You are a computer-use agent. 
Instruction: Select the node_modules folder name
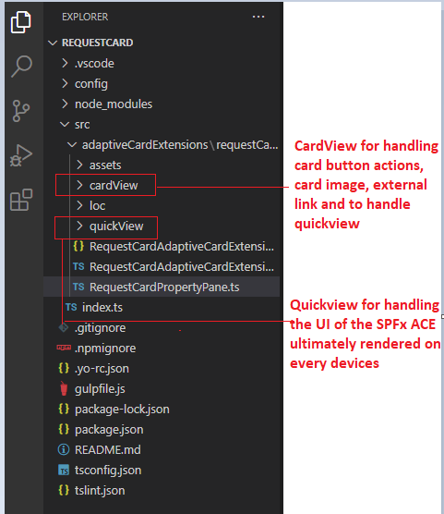click(x=114, y=104)
